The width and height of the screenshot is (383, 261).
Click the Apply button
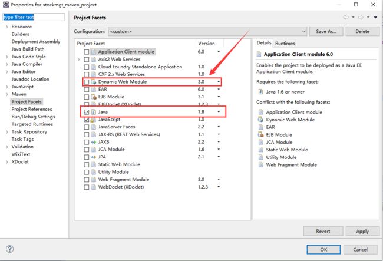click(362, 231)
